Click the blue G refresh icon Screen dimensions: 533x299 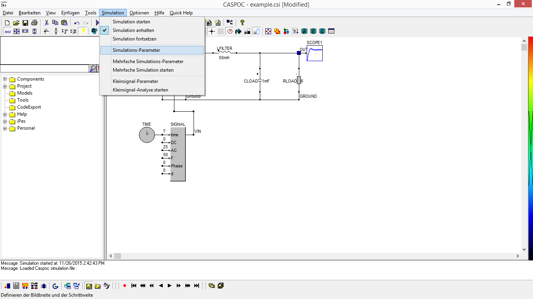pyautogui.click(x=55, y=286)
